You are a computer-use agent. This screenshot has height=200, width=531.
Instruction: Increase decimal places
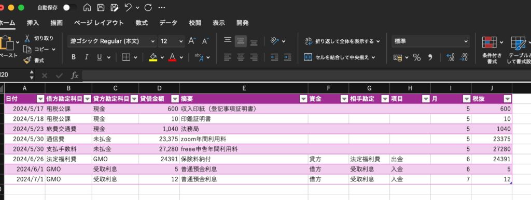[451, 57]
